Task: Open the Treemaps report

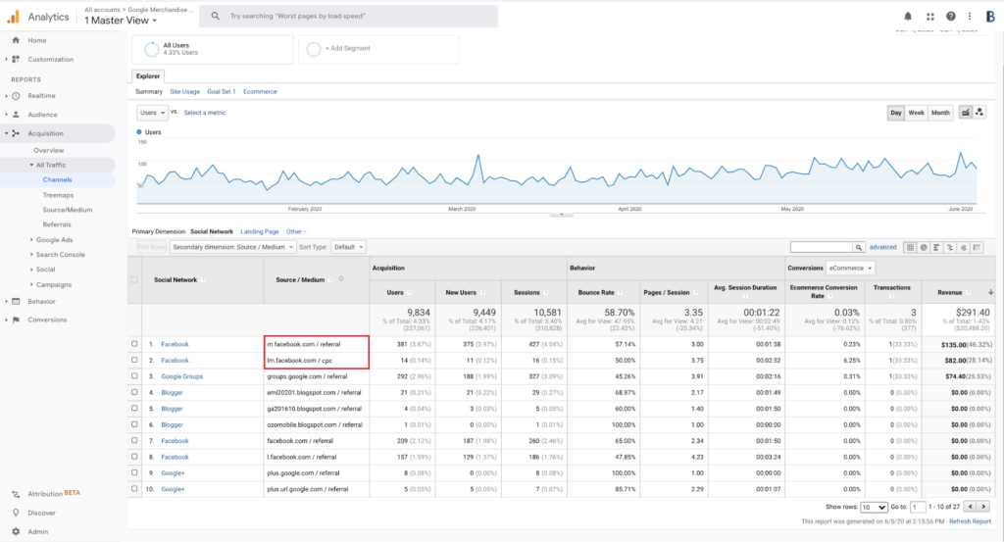Action: pyautogui.click(x=58, y=195)
